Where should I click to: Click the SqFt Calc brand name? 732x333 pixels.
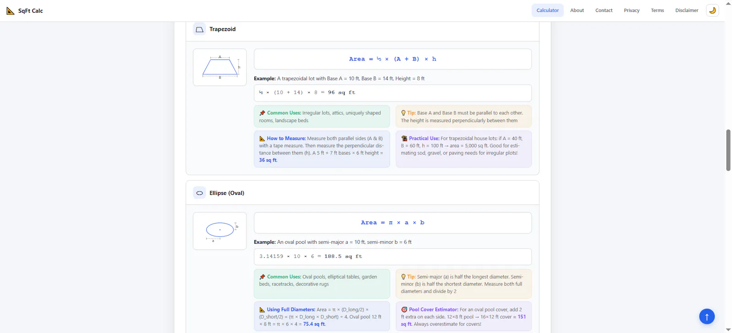pos(31,11)
